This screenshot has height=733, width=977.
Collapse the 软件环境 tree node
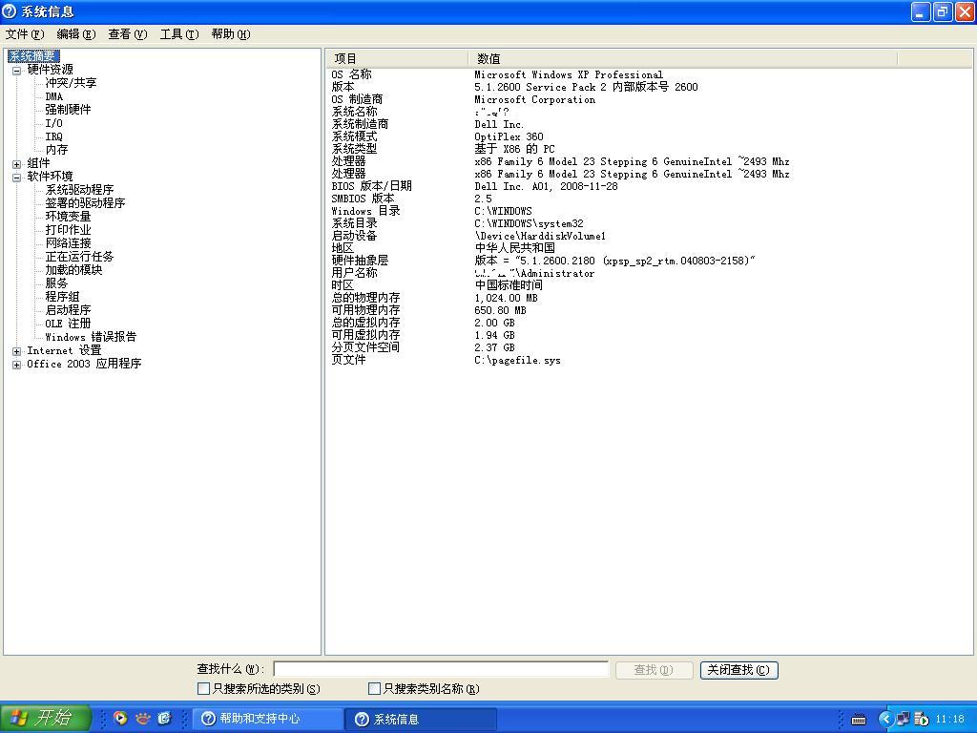17,178
